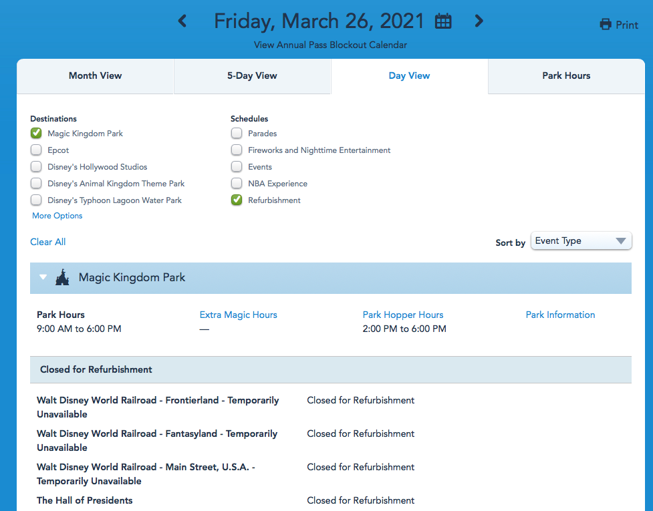
Task: Check Disney's Hollywood Studios destination
Action: tap(36, 166)
